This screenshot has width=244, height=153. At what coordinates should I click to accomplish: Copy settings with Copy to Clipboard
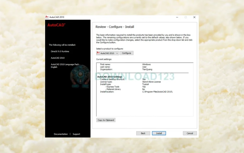pos(106,120)
